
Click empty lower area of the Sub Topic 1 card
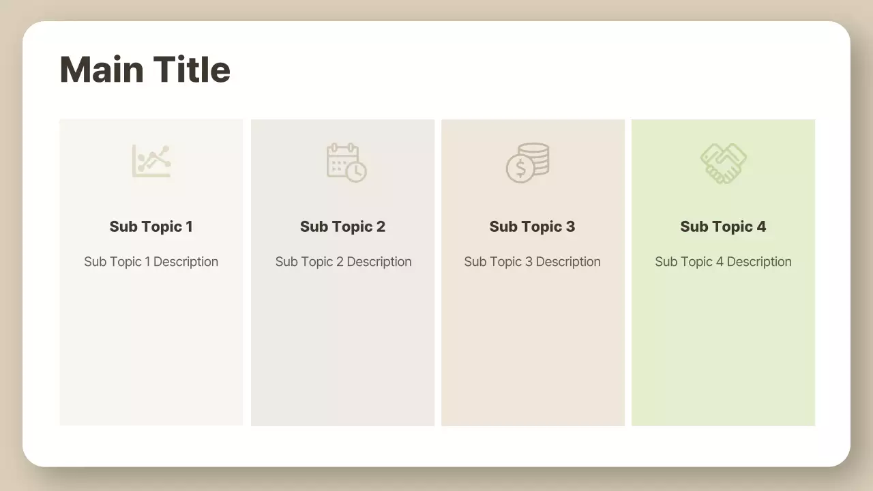(151, 355)
